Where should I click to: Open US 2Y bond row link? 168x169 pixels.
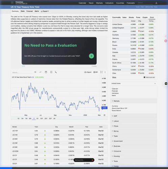15,155
